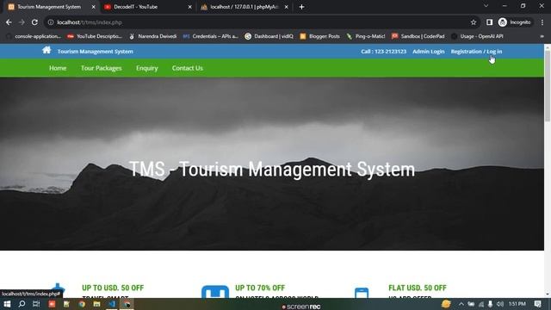Close the phpMyAdmin tab
This screenshot has height=310, width=551.
tap(287, 7)
